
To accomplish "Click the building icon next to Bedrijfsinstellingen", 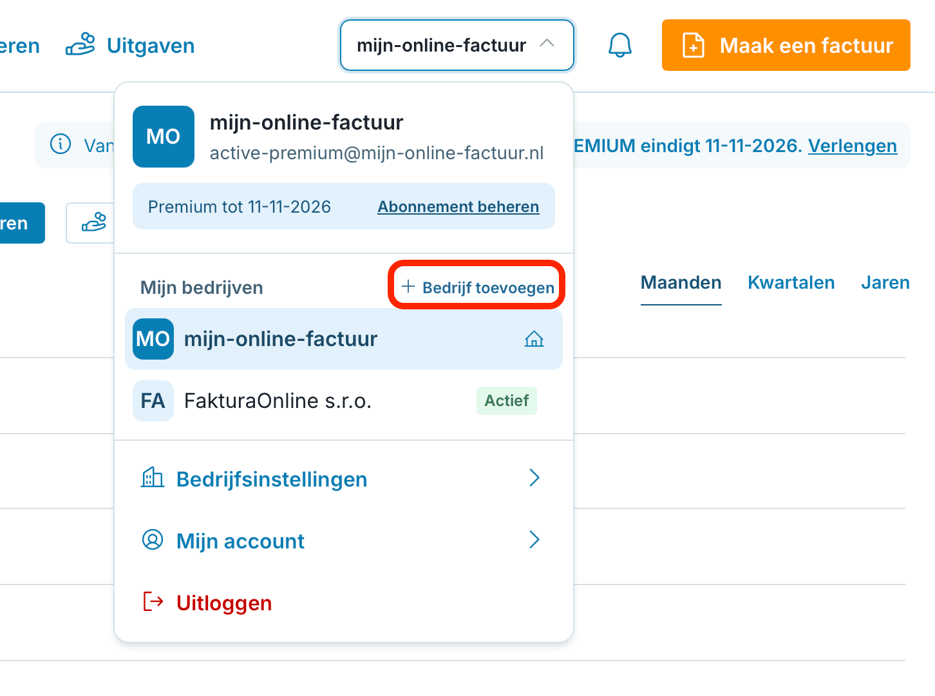I will coord(153,478).
